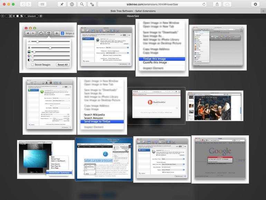Viewport: 266px width, 200px height.
Task: Go forward with Safari's forward arrow
Action: [29, 4]
